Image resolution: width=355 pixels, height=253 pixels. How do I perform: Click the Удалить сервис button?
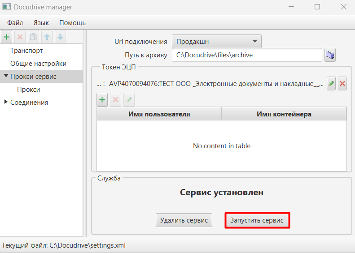pos(184,220)
